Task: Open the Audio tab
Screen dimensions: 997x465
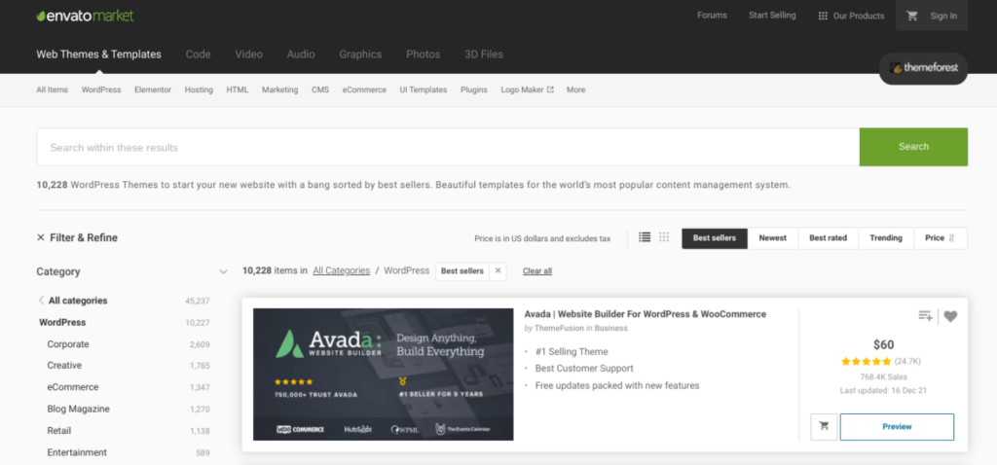Action: click(301, 54)
